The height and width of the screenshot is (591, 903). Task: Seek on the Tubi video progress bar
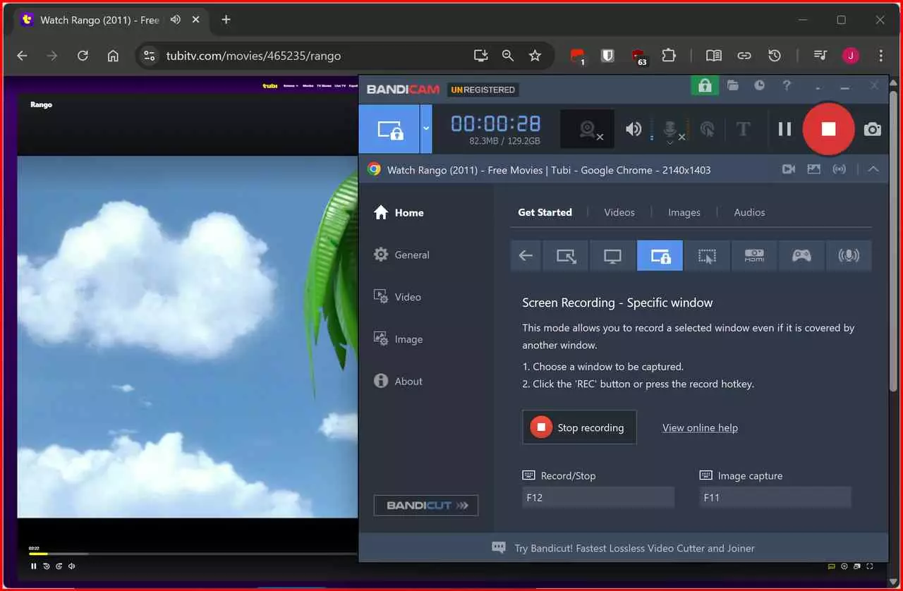[193, 554]
